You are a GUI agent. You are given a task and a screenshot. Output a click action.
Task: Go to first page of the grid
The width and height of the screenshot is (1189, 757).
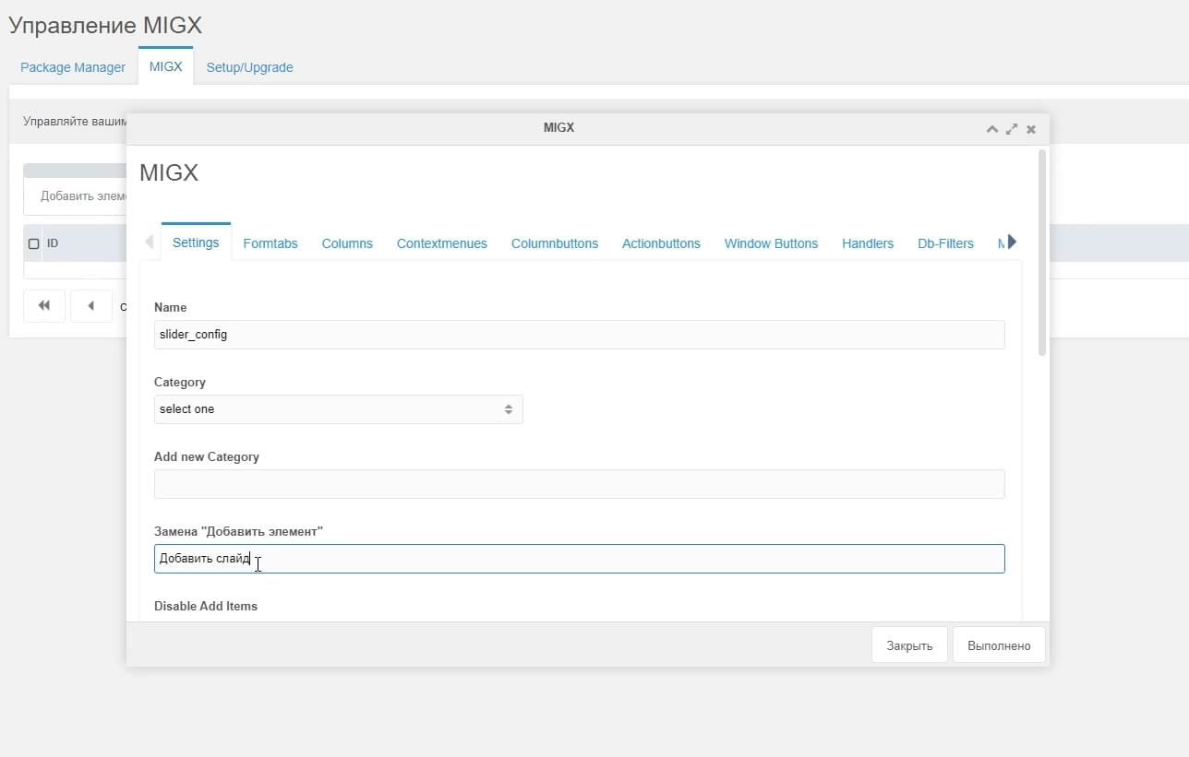44,306
